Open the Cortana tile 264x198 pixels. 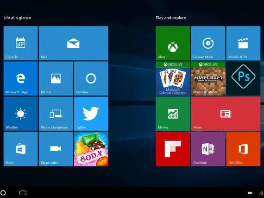pyautogui.click(x=91, y=78)
